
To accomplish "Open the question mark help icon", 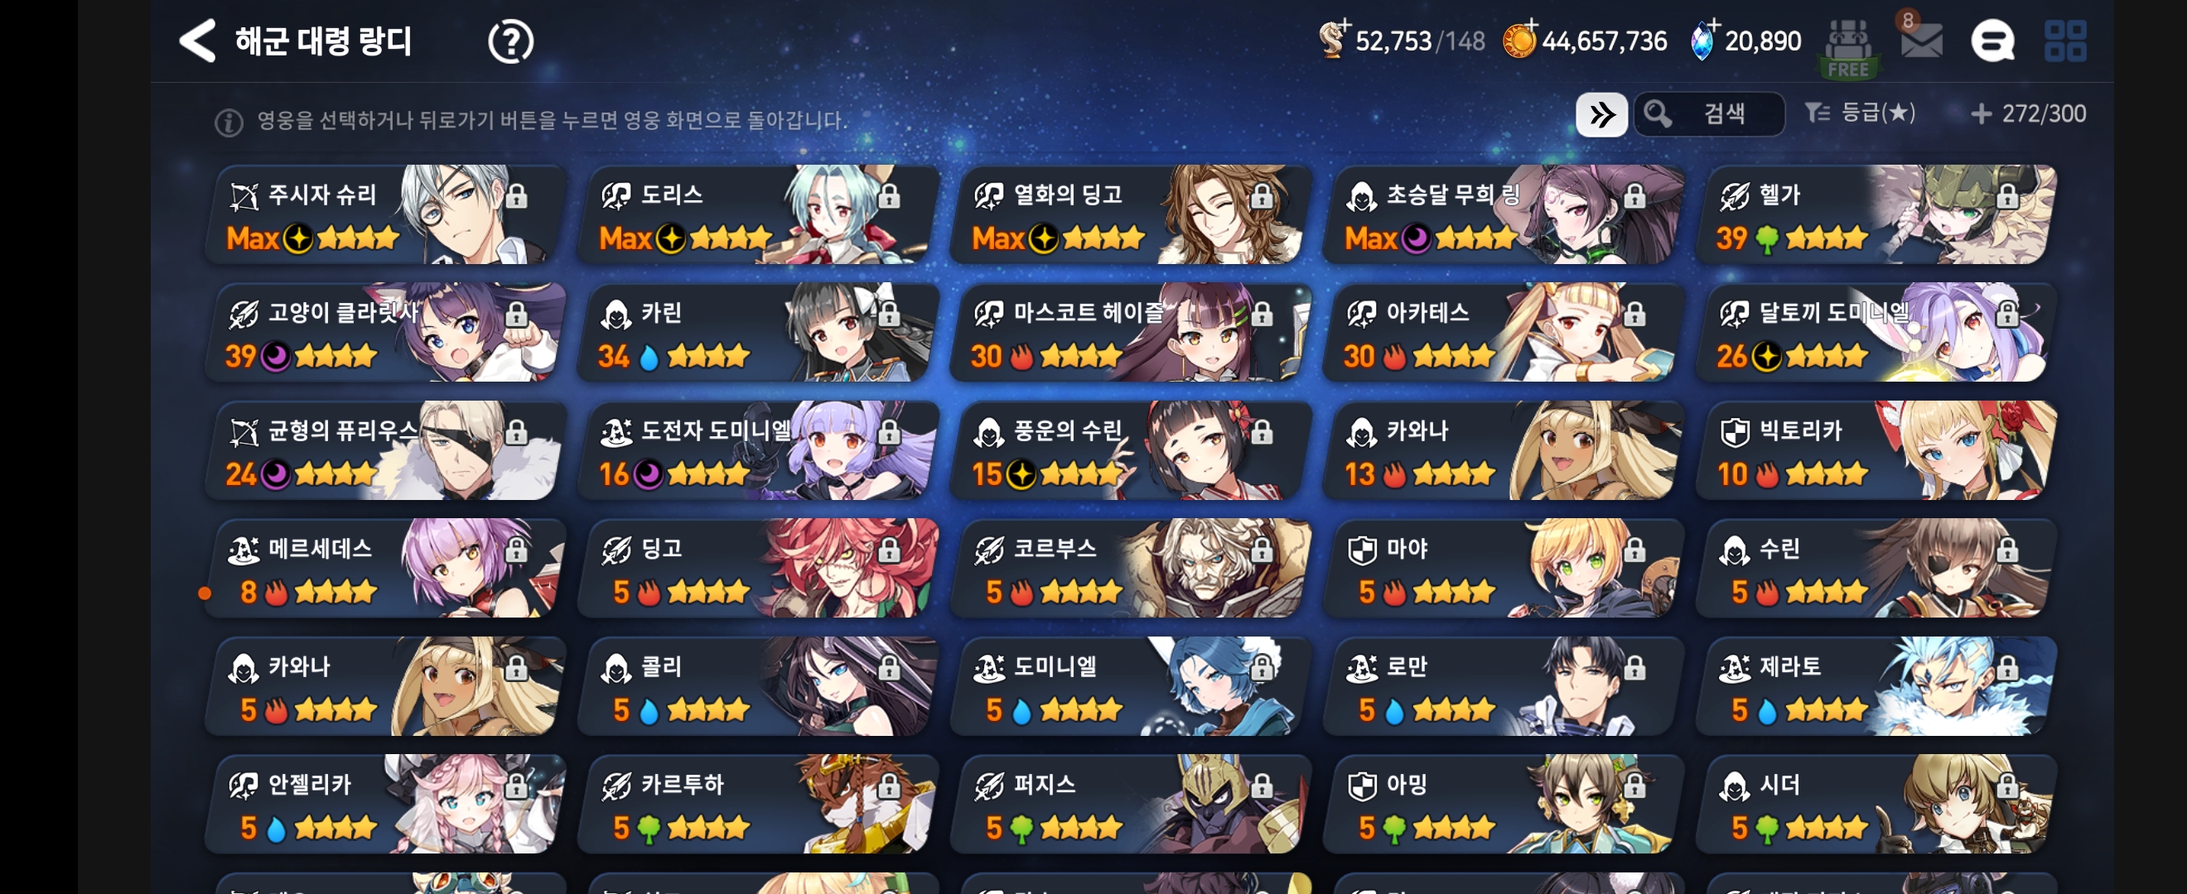I will 510,41.
